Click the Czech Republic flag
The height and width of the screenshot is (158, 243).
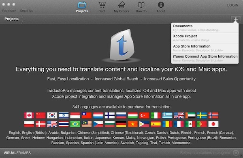pos(98,124)
